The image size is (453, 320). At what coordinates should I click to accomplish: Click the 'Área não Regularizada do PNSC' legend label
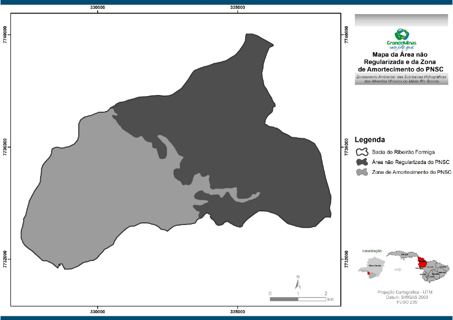411,162
